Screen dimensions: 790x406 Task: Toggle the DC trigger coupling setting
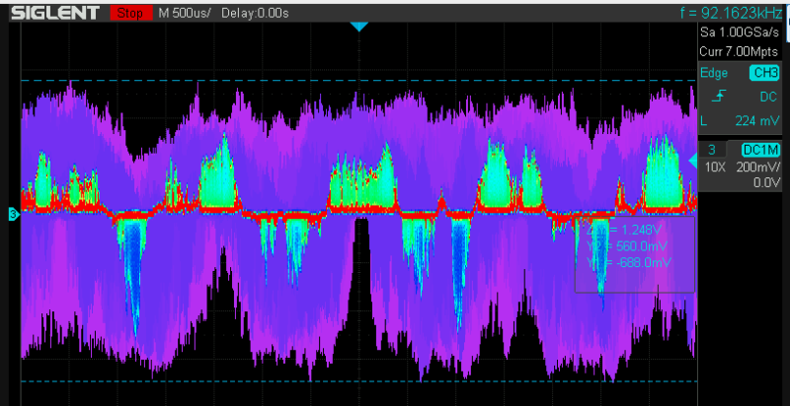767,98
